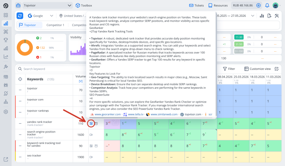This screenshot has height=166, width=285.
Task: Toggle the dash selector for yandex rank tracker row
Action: point(20,124)
